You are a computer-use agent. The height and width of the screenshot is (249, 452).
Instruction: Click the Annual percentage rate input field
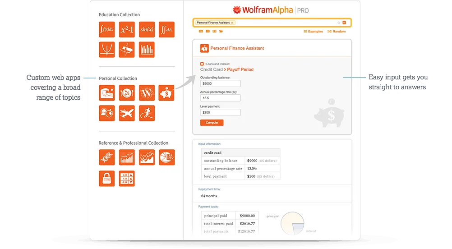220,98
